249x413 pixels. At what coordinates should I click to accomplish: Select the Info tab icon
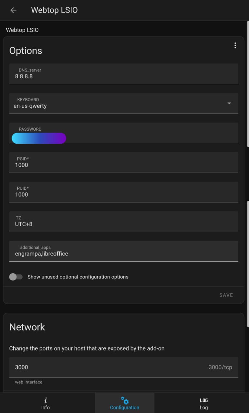click(x=46, y=400)
